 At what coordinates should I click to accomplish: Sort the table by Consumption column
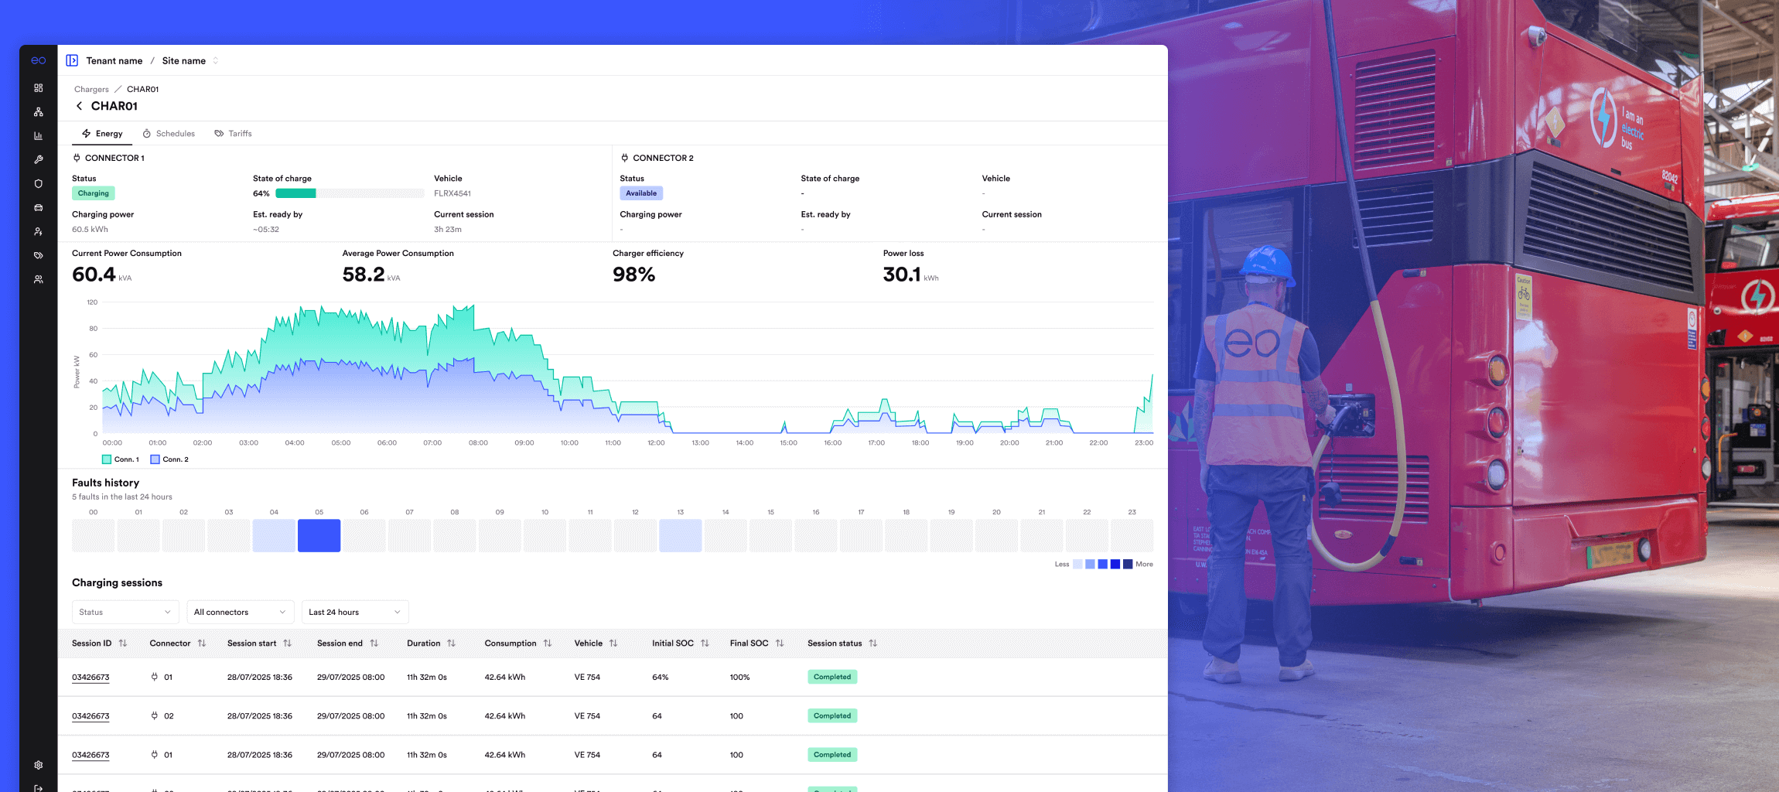548,643
